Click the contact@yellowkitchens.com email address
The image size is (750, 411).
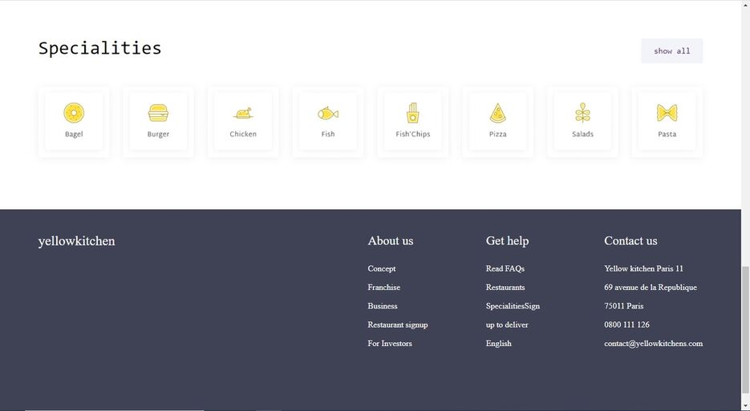pyautogui.click(x=653, y=343)
